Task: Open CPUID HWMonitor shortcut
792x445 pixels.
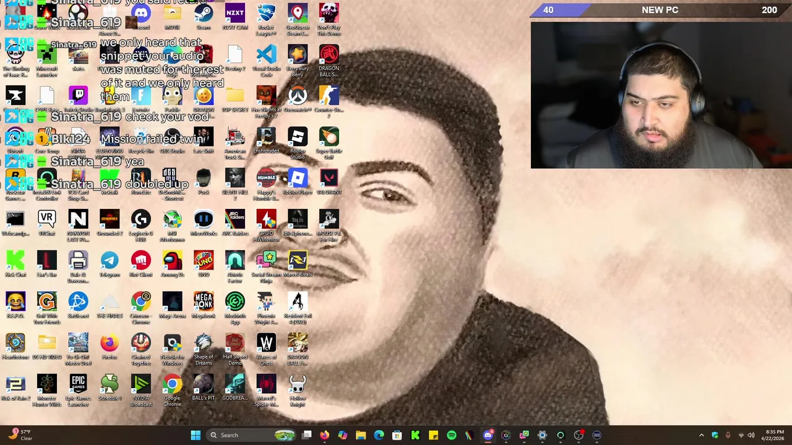Action: click(x=266, y=226)
